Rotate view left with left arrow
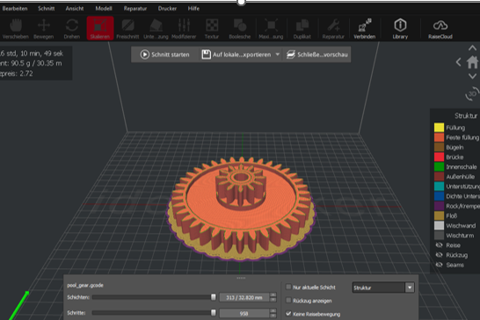 tap(458, 62)
